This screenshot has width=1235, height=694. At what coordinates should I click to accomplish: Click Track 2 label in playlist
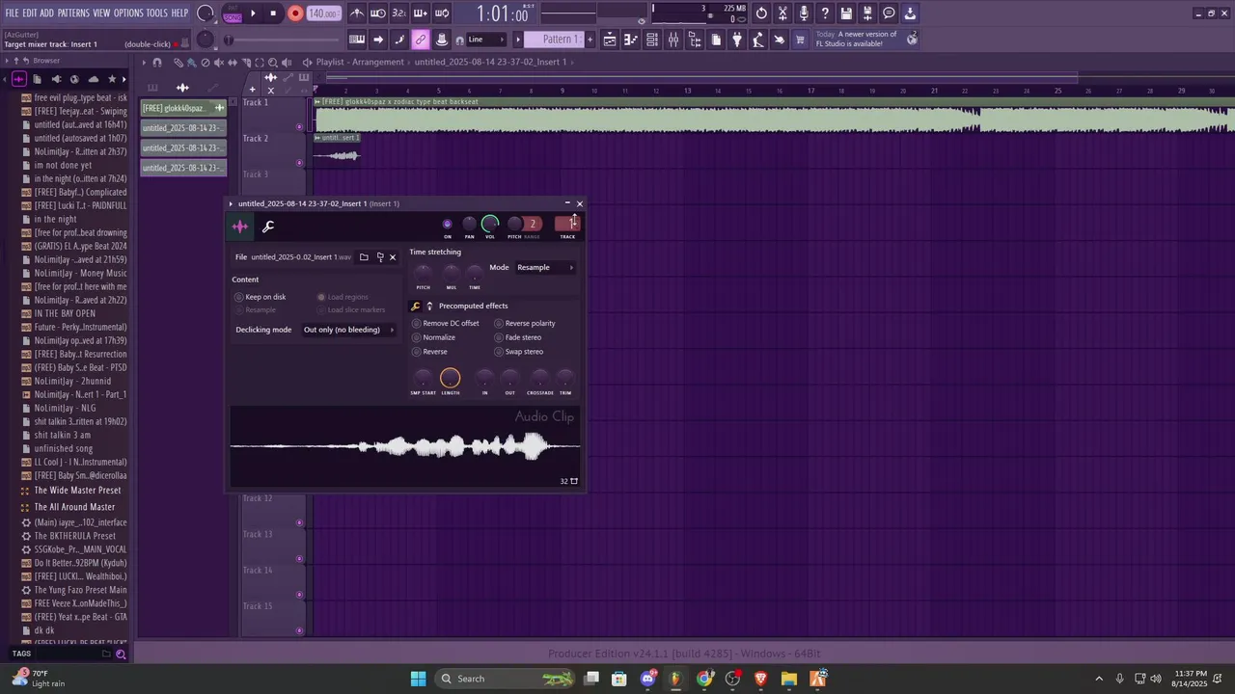coord(255,138)
